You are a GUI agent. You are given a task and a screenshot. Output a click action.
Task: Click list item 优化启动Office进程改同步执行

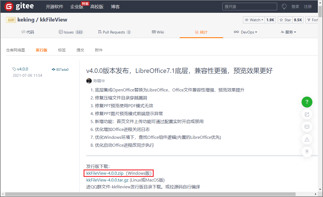[124, 145]
